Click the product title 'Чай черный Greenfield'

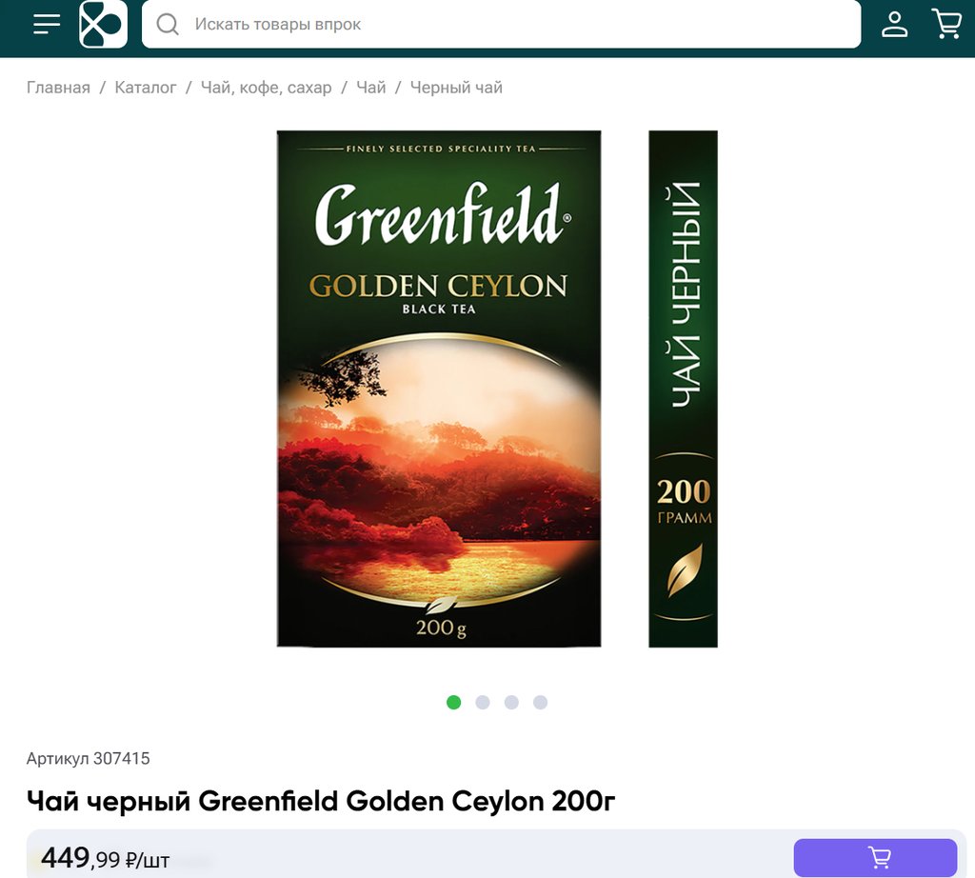click(x=321, y=801)
